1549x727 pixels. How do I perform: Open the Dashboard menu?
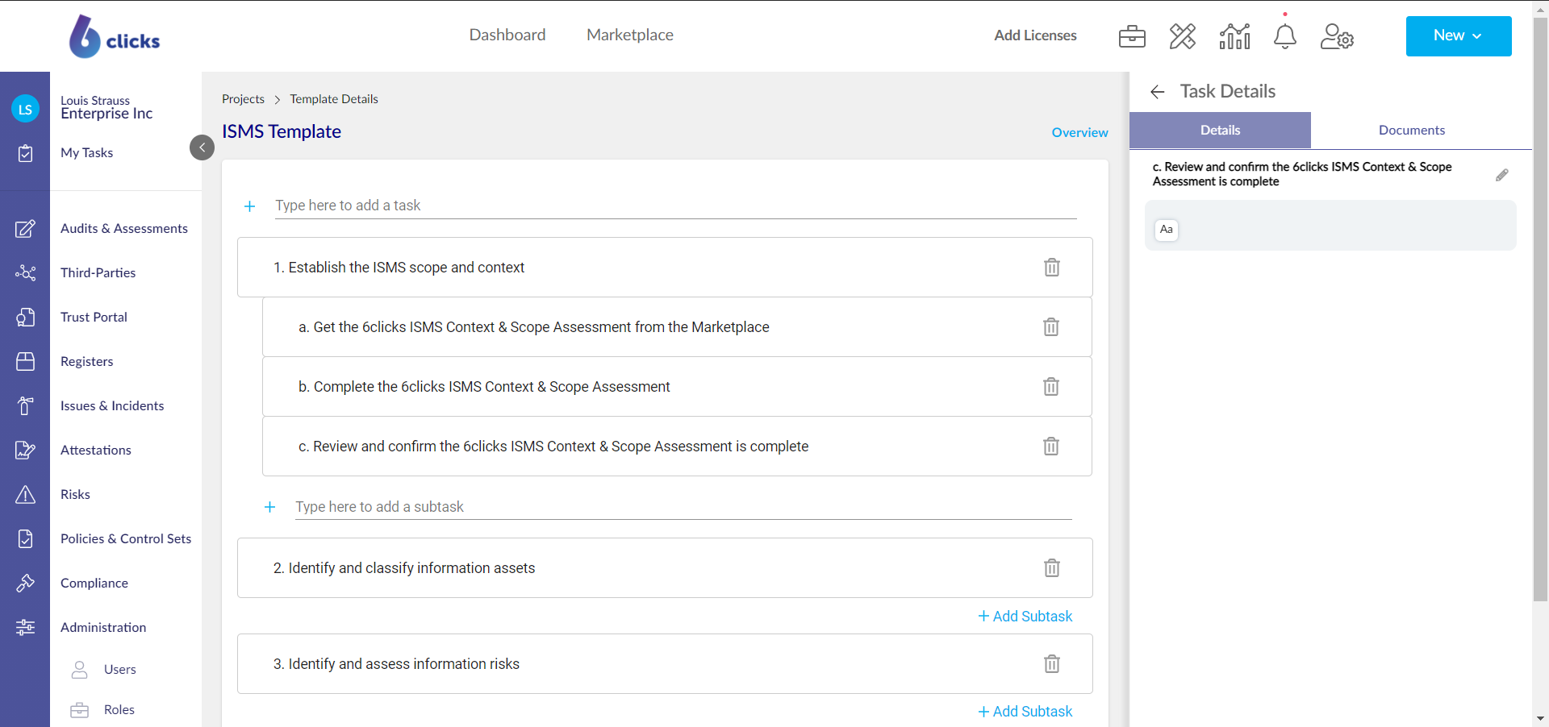tap(507, 35)
